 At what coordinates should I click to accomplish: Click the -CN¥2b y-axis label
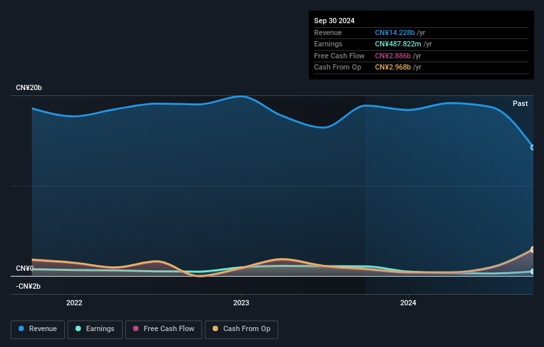28,286
